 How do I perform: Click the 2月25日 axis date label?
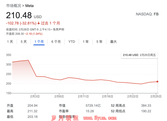point(156,96)
